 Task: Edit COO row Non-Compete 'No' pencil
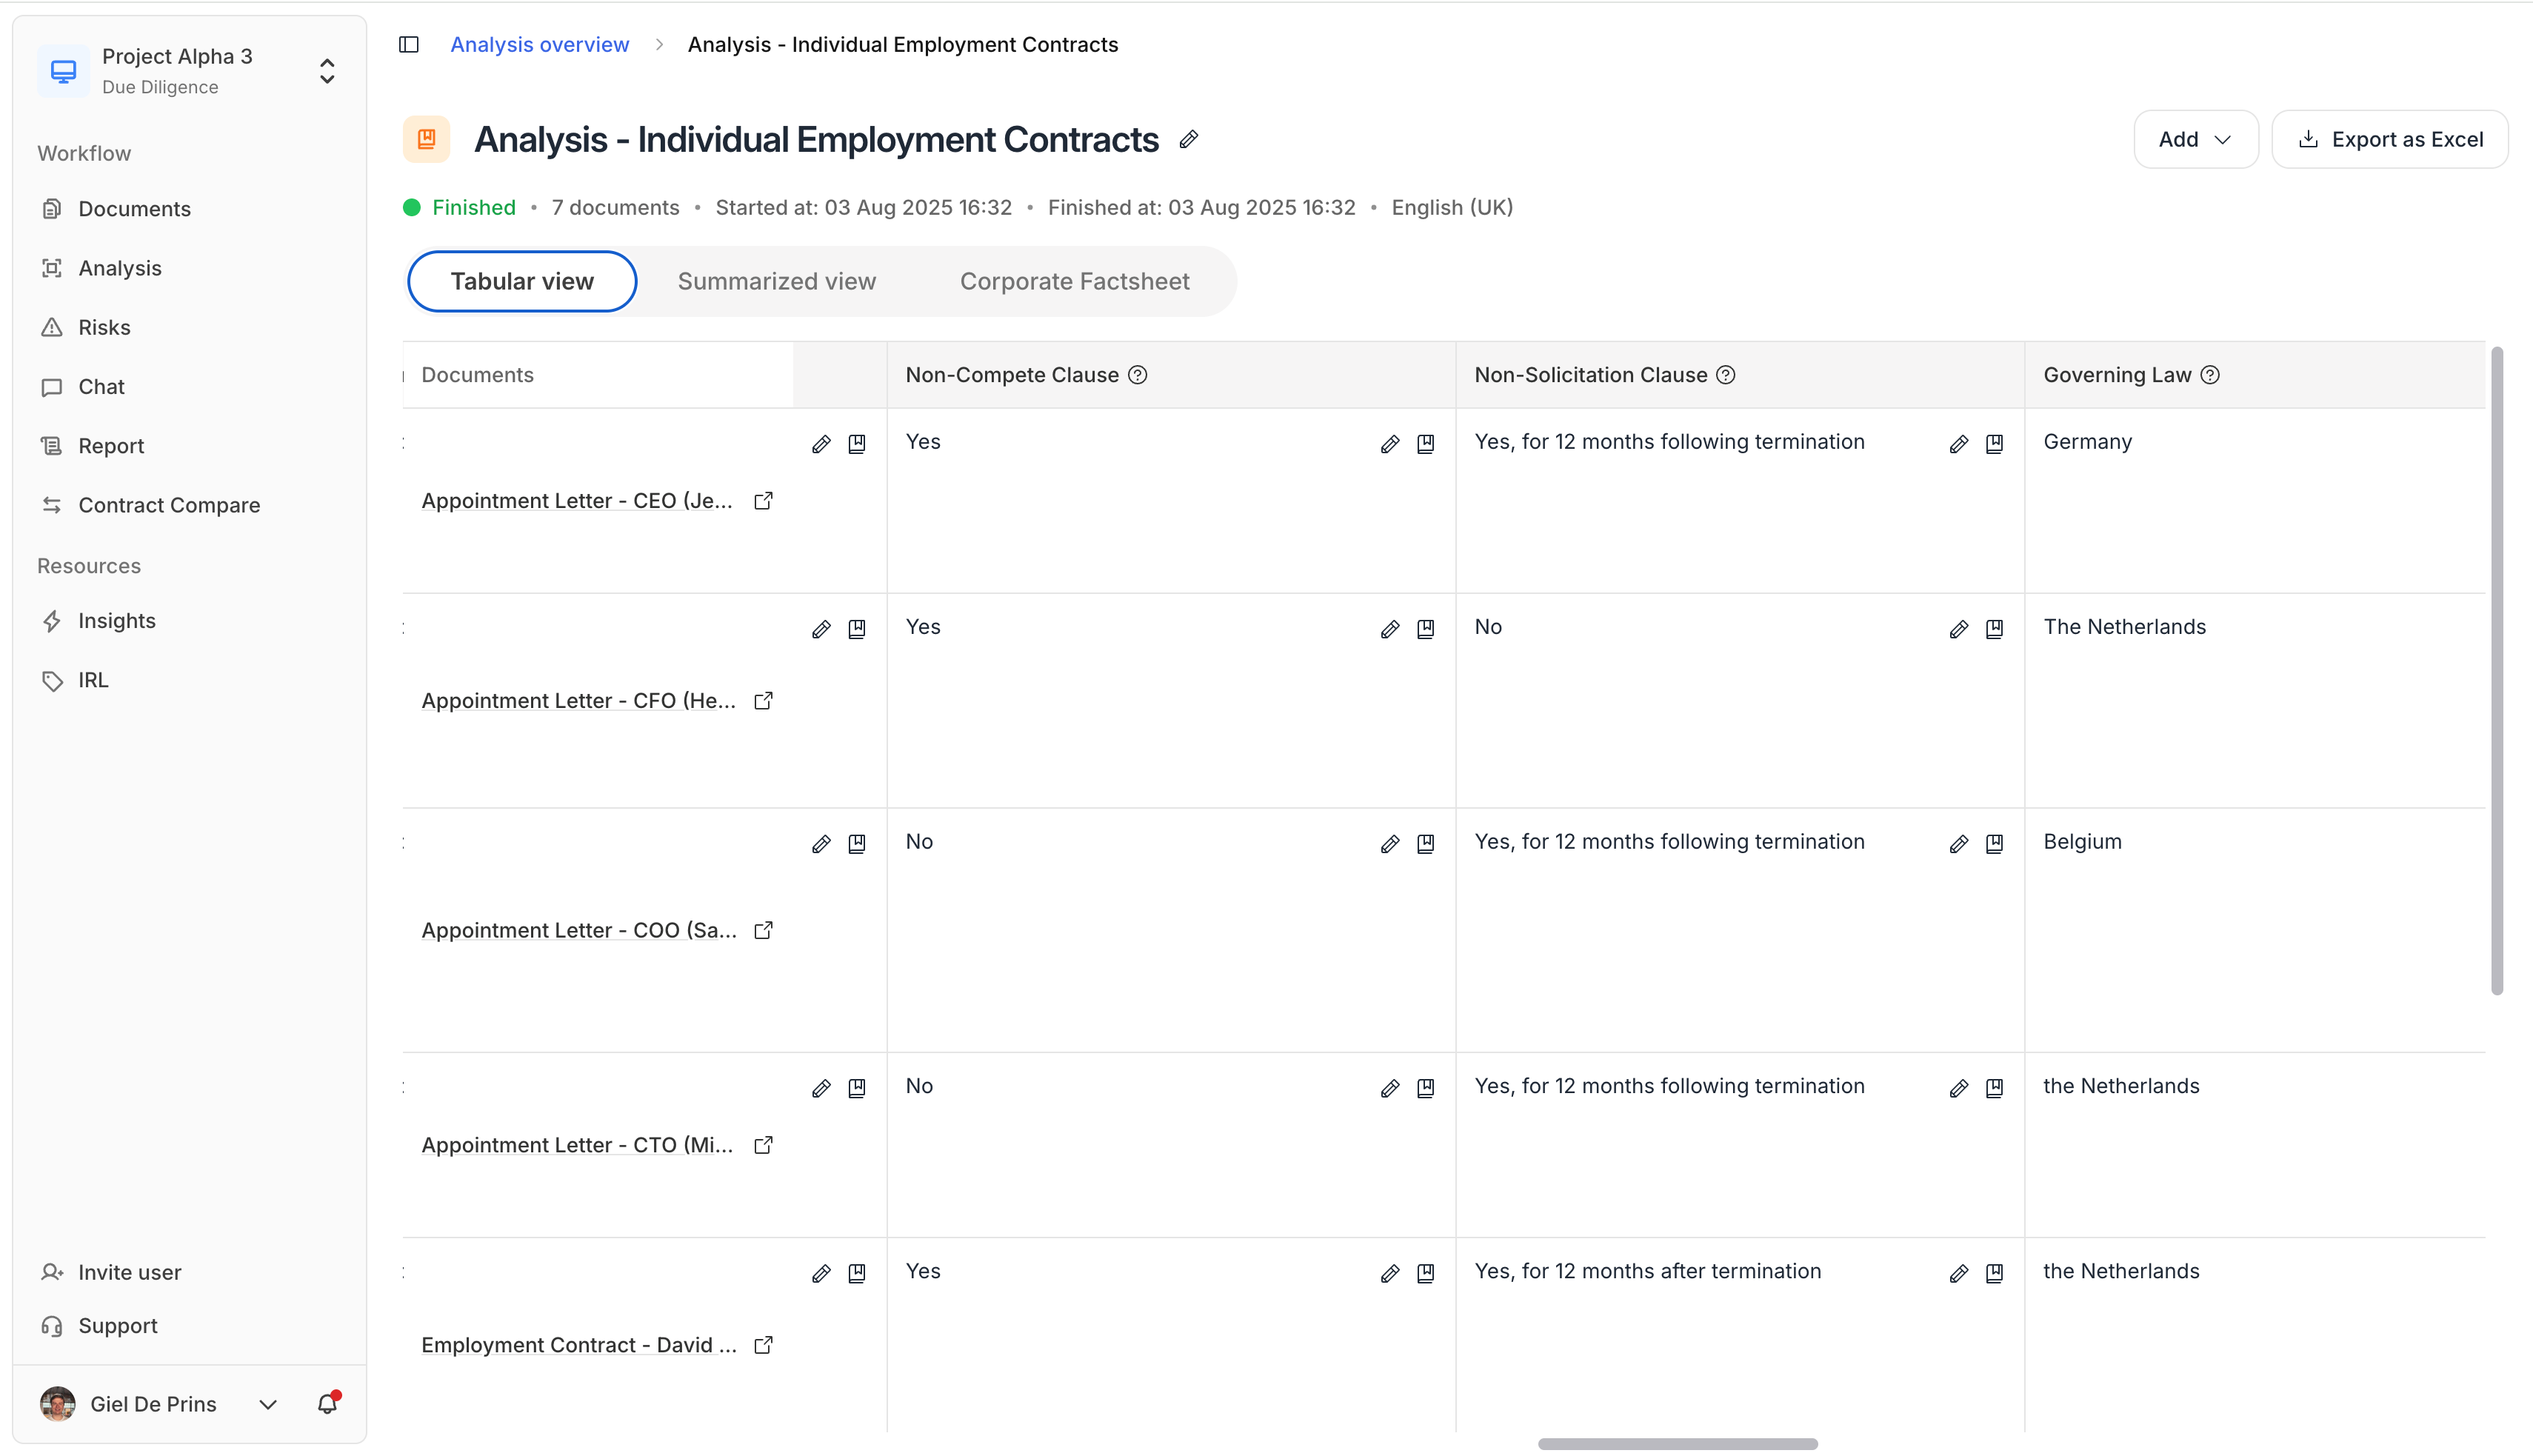point(1390,844)
